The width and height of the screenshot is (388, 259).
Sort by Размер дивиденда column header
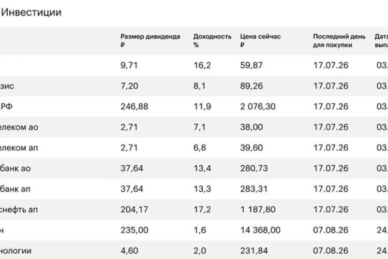[150, 40]
